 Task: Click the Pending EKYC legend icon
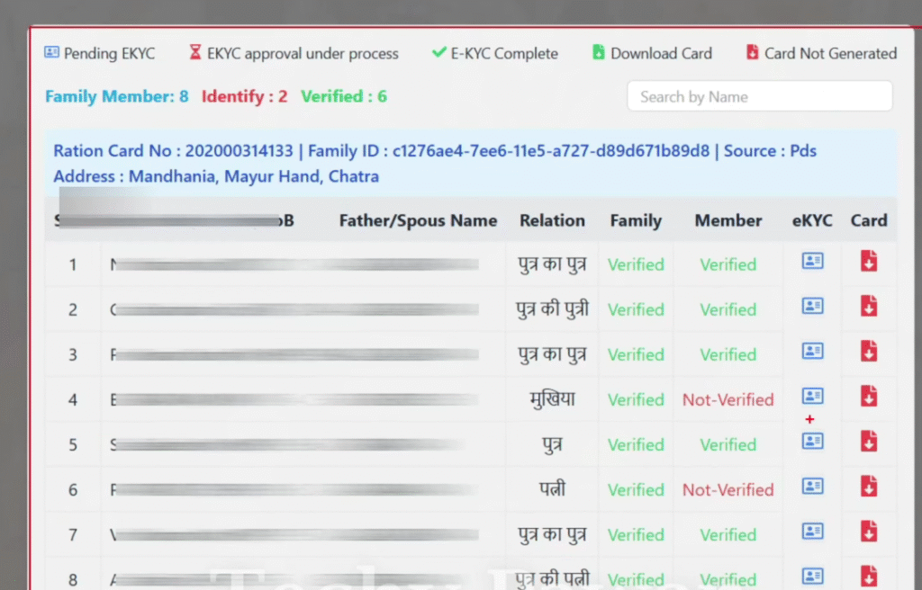tap(52, 53)
